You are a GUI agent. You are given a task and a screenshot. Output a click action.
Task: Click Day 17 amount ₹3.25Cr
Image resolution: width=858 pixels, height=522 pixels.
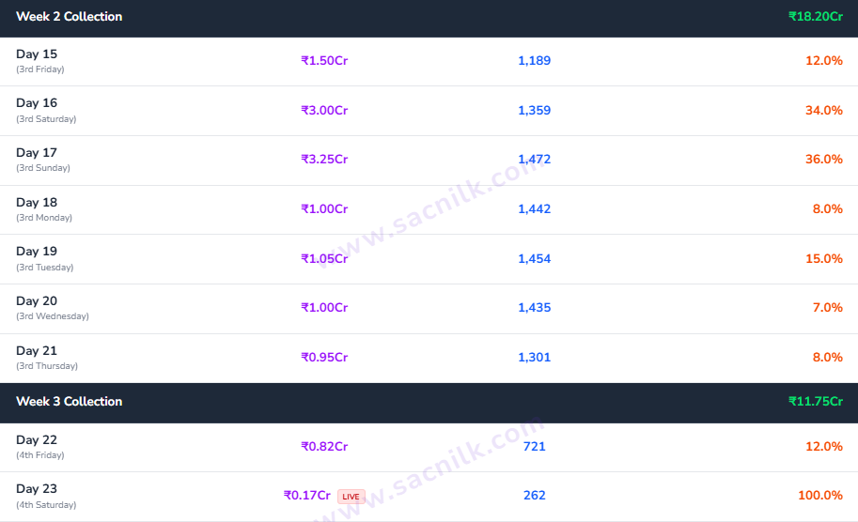click(x=324, y=159)
